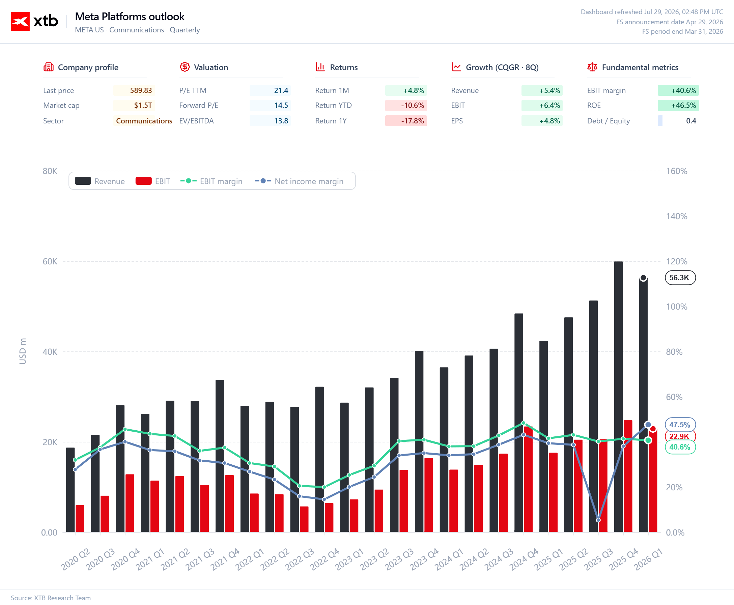Click the Fundamental metrics heading

640,67
